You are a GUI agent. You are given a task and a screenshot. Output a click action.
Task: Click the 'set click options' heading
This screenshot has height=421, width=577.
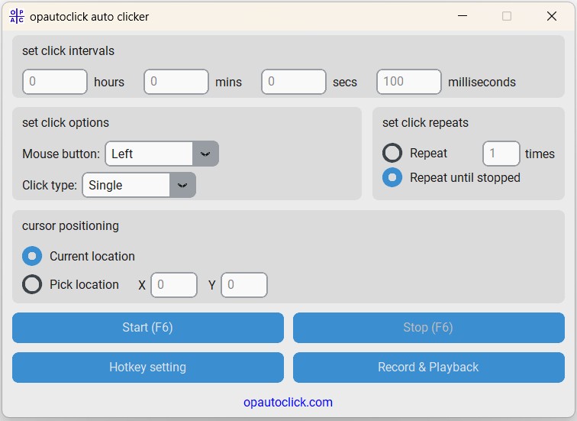[x=66, y=123]
